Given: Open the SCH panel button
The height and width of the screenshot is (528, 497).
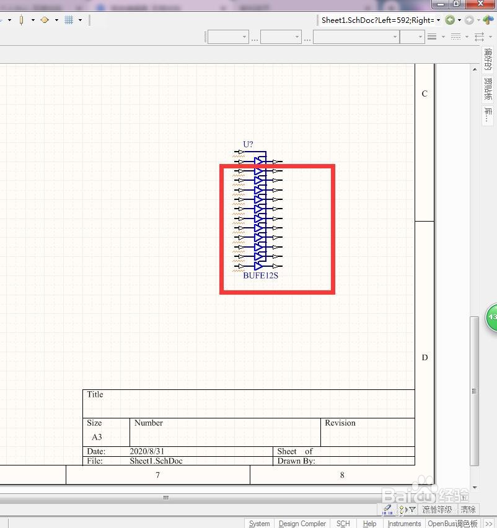Looking at the screenshot, I should click(x=343, y=523).
